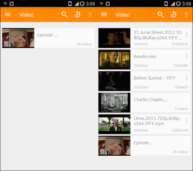Open options for Before Sunrise - YIFY
The width and height of the screenshot is (193, 171).
(x=187, y=78)
